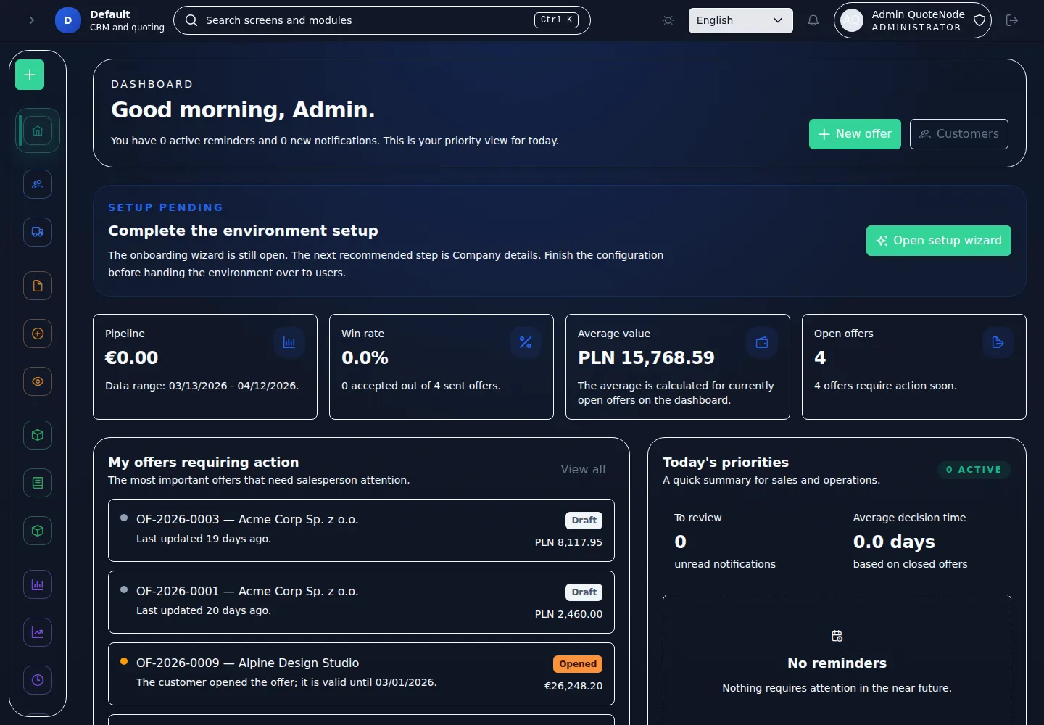The image size is (1044, 725).
Task: Click the shield icon next to Admin QuoteNode
Action: tap(979, 20)
